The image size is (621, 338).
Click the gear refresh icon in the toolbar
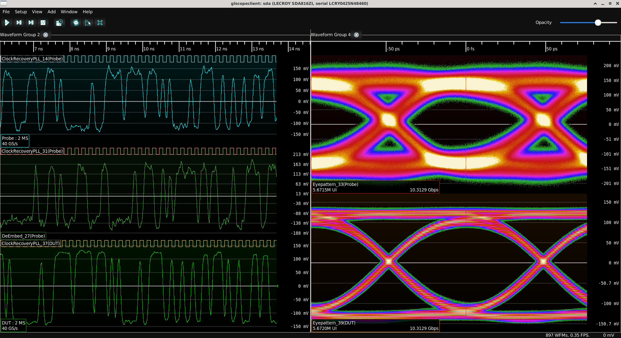pos(76,23)
